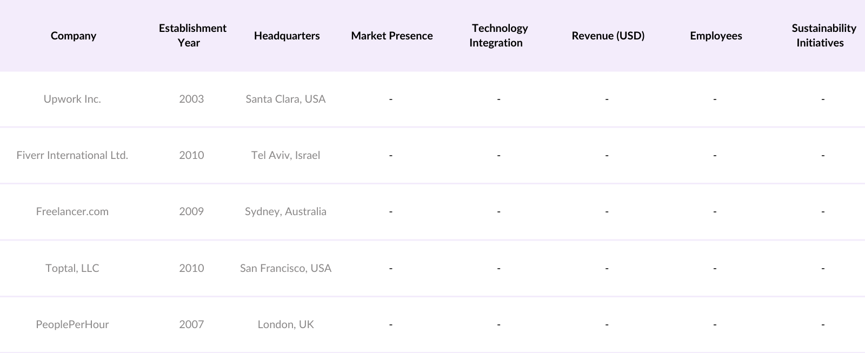Click the Sustainability Initiatives column header

pos(823,36)
